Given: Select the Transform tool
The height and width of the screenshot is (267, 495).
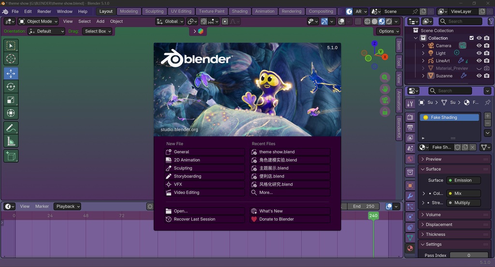Looking at the screenshot, I should pos(11,113).
